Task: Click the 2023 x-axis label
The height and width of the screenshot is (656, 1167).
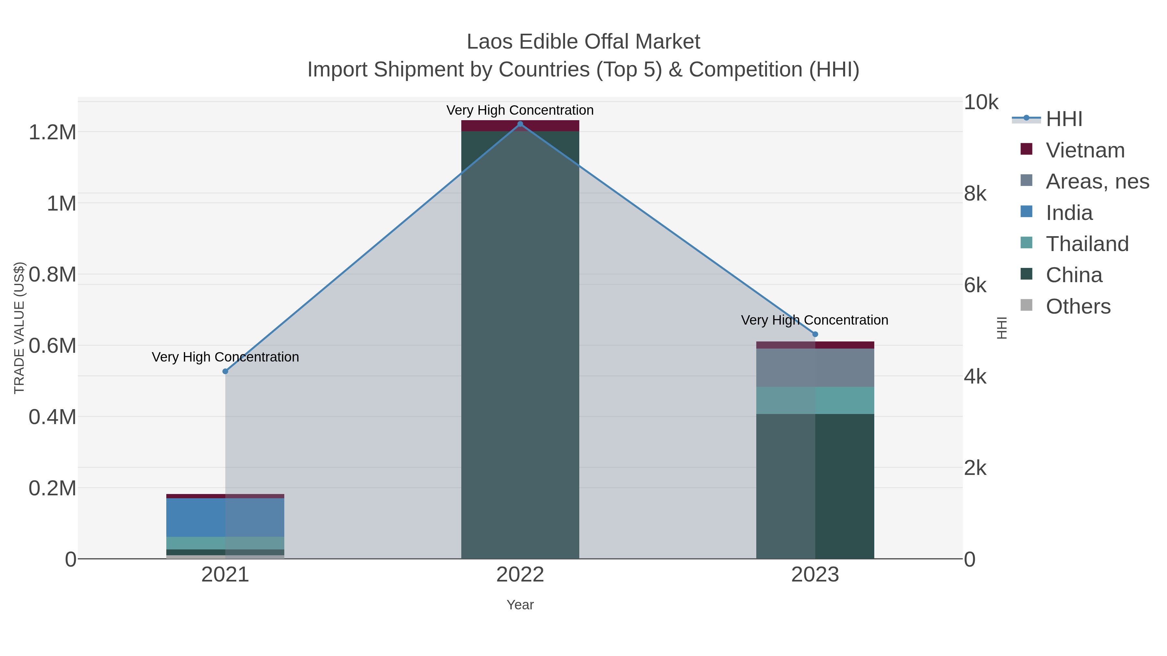Action: click(x=815, y=575)
